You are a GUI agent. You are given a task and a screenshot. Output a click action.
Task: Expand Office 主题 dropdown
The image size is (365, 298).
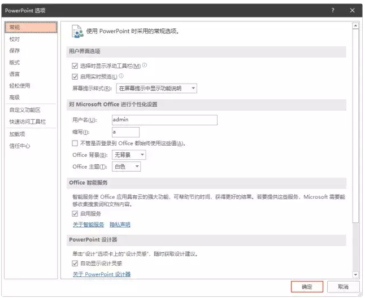127,166
